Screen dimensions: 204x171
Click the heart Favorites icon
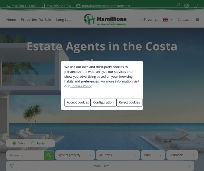pos(141,20)
